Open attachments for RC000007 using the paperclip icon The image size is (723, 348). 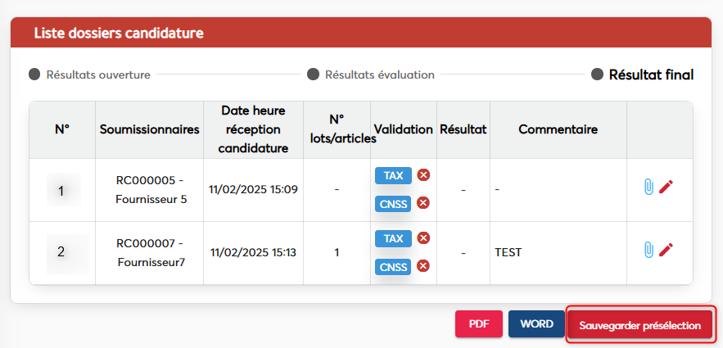[648, 250]
